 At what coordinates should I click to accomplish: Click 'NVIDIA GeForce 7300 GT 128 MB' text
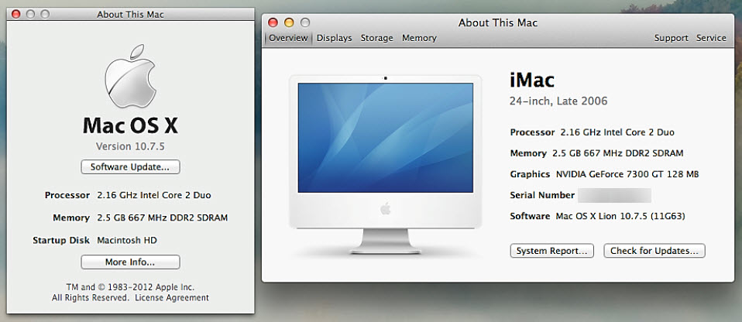(x=627, y=174)
